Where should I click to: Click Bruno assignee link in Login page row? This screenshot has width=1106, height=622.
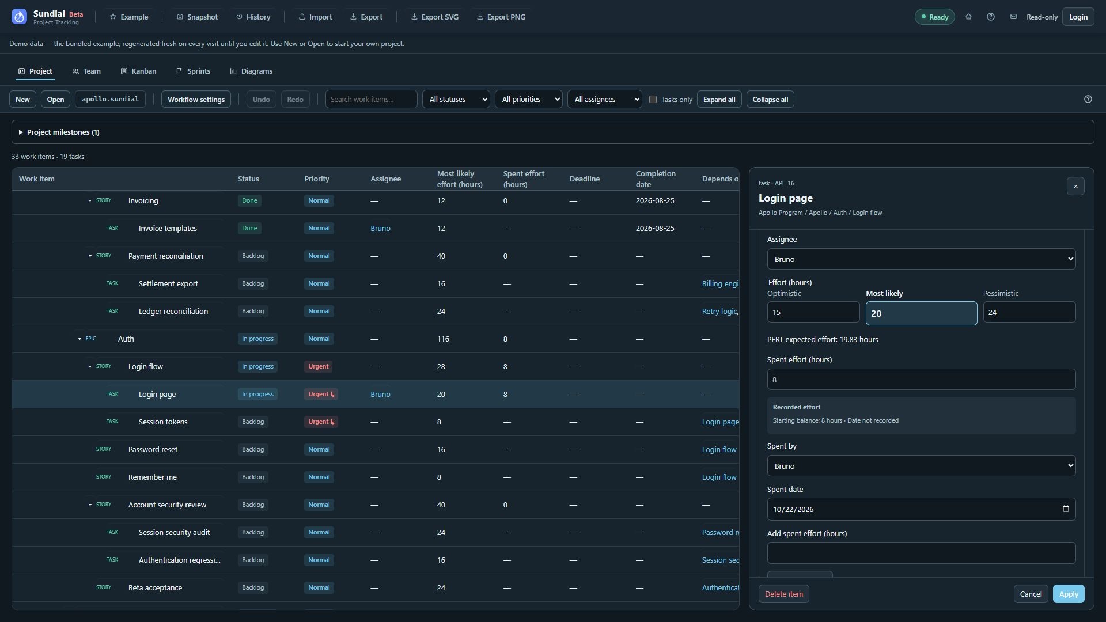pos(380,395)
